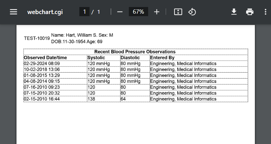Click the Observed Date/time column header

[x=45, y=58]
